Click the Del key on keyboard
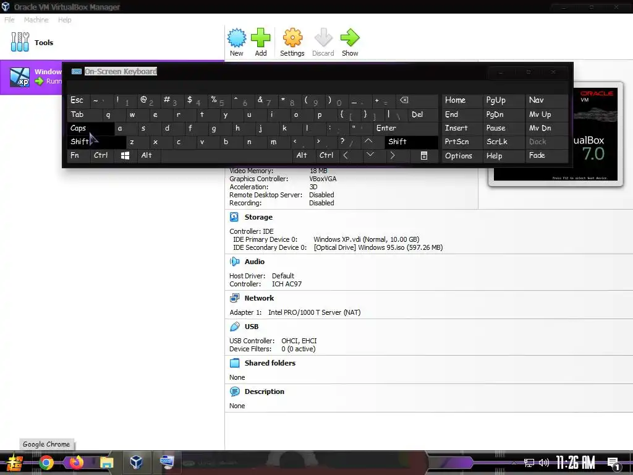Screen dimensions: 633x475 click(x=423, y=114)
